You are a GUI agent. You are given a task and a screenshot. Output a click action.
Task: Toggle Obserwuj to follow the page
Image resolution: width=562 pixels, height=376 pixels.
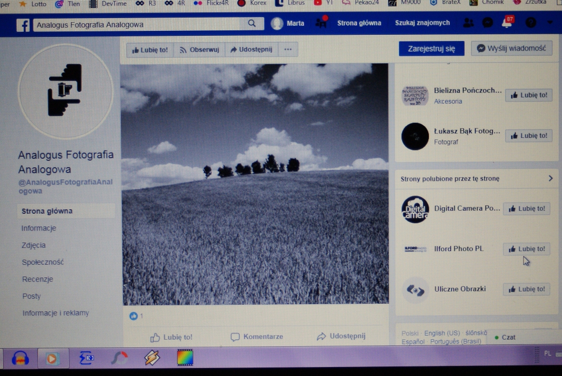(199, 50)
